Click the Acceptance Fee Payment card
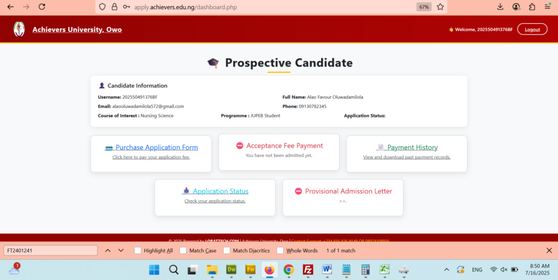Viewport: 558px width, 280px height. [x=279, y=152]
